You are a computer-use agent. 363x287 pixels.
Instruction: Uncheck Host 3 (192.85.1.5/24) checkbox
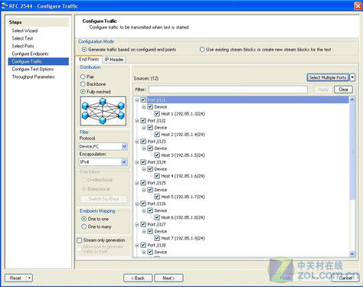[x=157, y=155]
